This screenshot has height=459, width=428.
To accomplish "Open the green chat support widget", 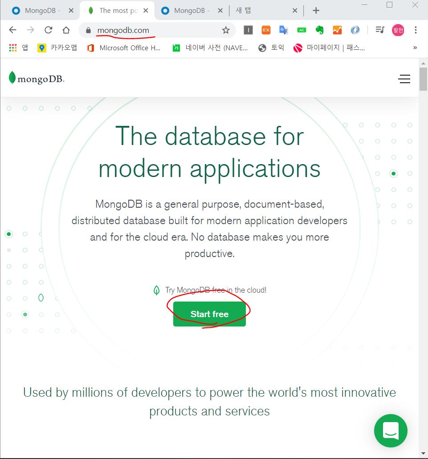I will [x=391, y=431].
